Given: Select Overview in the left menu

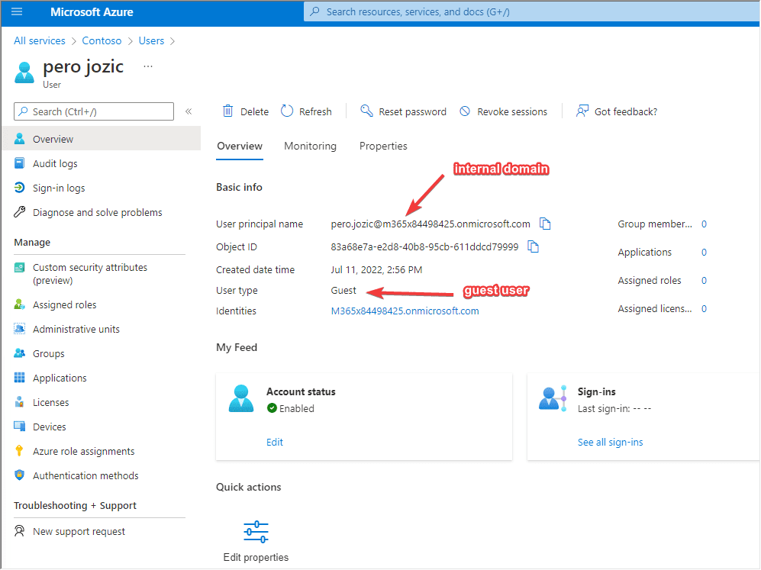Looking at the screenshot, I should [101, 139].
